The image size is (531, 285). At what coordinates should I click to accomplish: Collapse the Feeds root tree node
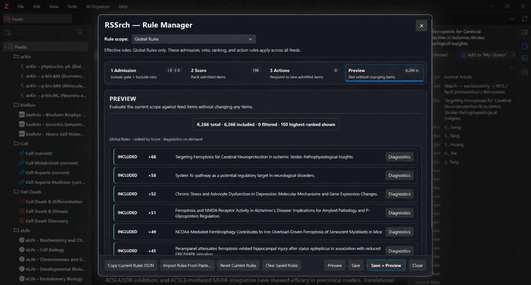click(x=5, y=47)
